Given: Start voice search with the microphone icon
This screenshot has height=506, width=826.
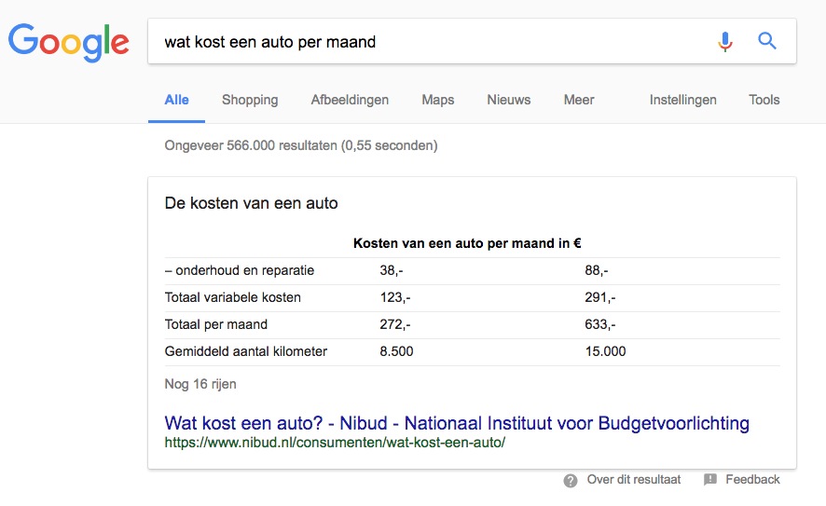Looking at the screenshot, I should pyautogui.click(x=724, y=42).
